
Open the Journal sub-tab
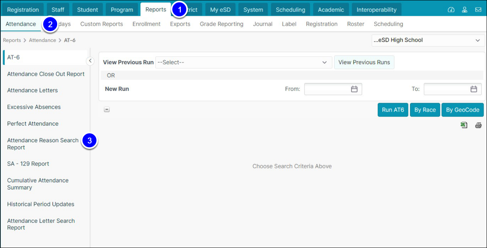pyautogui.click(x=263, y=24)
